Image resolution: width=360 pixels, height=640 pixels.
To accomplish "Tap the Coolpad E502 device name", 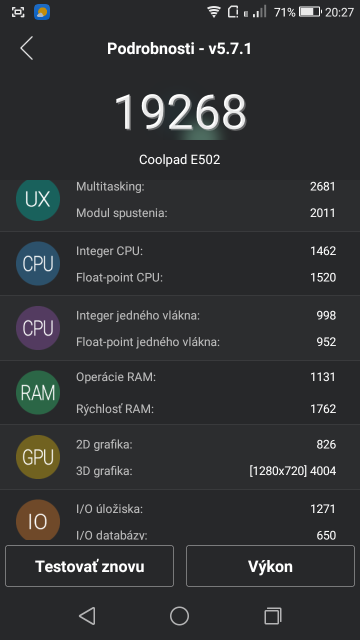I will click(179, 159).
